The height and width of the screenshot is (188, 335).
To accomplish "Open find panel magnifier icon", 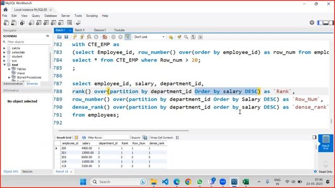I will (186, 37).
